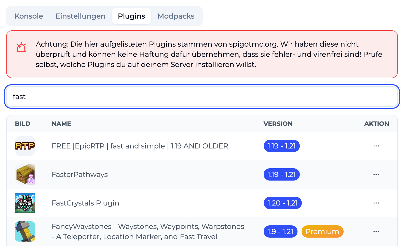Viewport: 406px width, 246px height.
Task: Click the red alarm warning icon
Action: 21,47
